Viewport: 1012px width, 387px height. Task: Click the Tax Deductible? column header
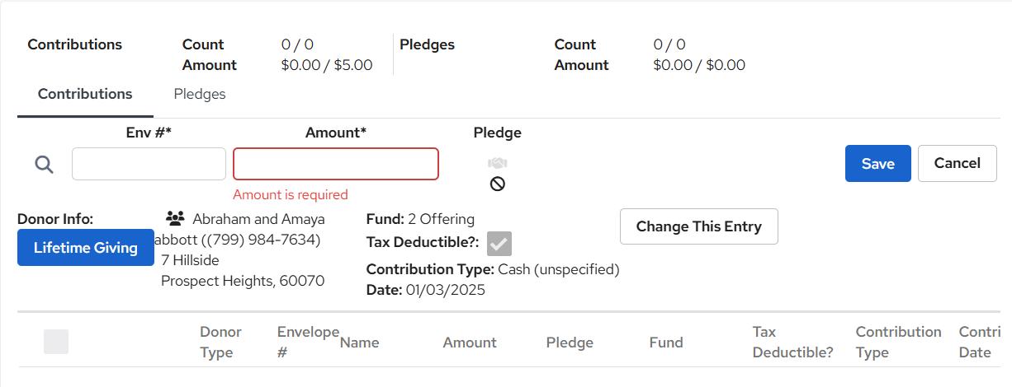click(793, 343)
